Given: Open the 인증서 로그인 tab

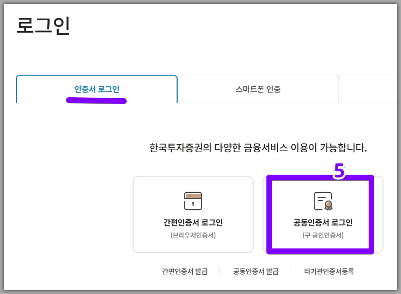Looking at the screenshot, I should (x=97, y=89).
